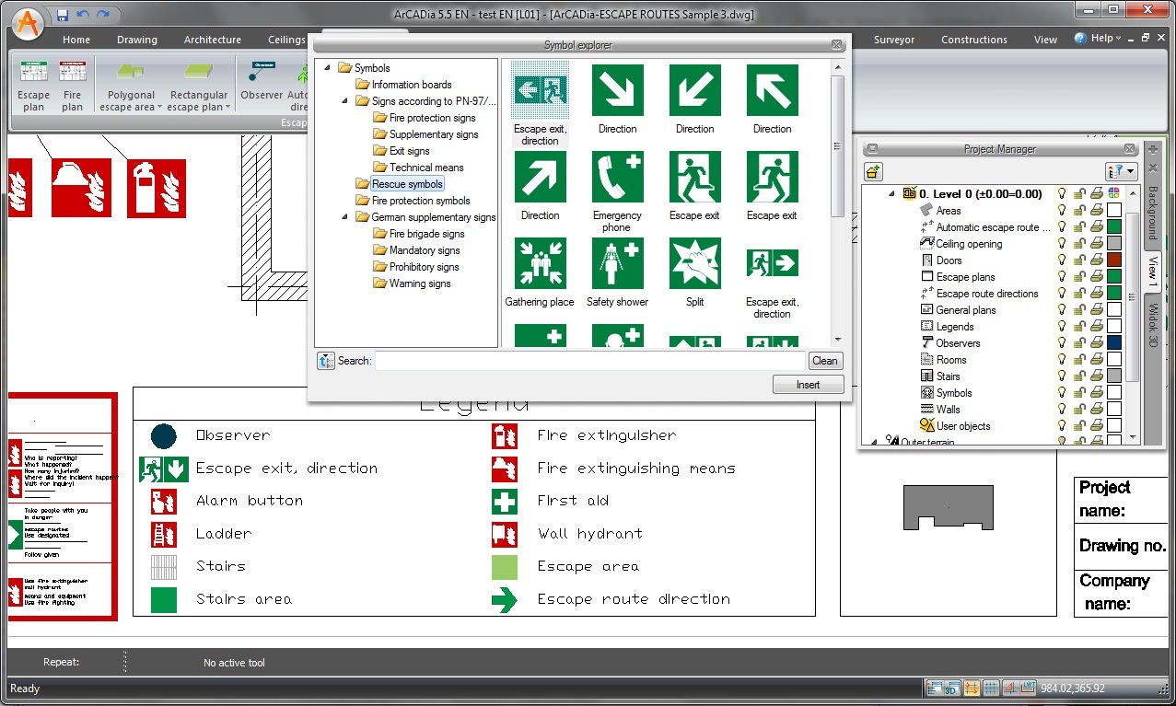Click the Escape plan ribbon icon

(34, 86)
